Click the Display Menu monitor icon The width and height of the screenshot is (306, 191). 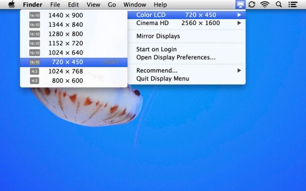[240, 5]
